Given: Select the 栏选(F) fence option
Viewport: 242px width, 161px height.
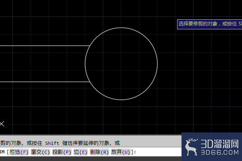Looking at the screenshot, I should (x=19, y=152).
